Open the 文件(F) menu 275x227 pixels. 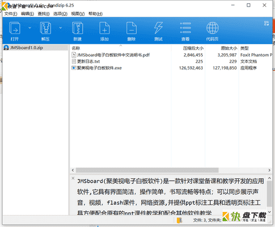click(11, 14)
